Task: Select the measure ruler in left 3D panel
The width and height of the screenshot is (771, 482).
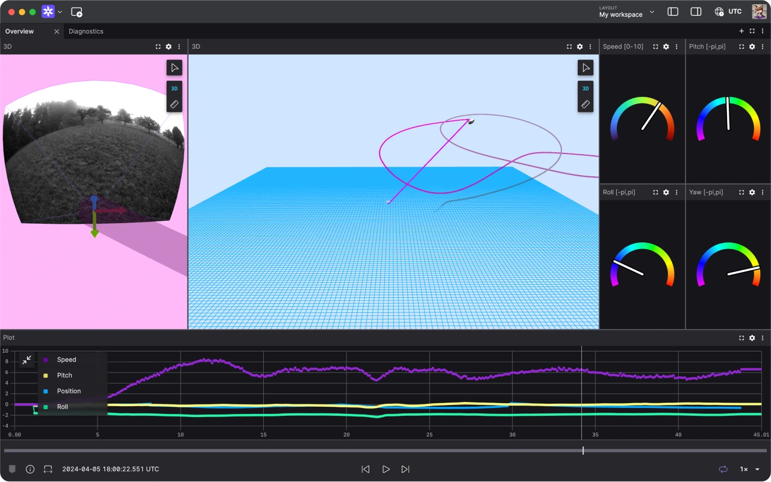Action: [x=174, y=104]
